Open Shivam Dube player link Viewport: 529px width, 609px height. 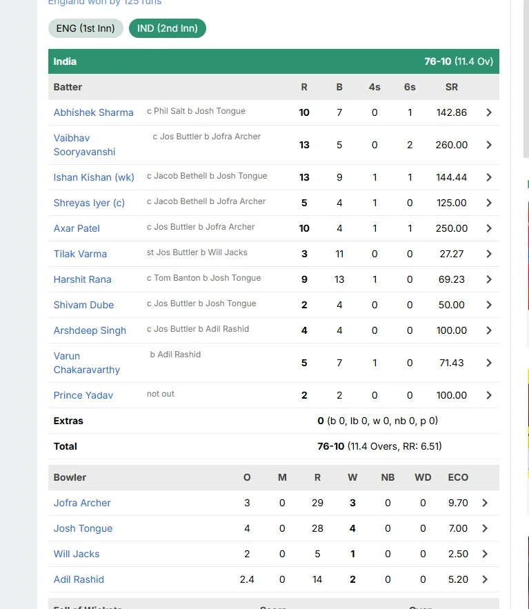(83, 305)
